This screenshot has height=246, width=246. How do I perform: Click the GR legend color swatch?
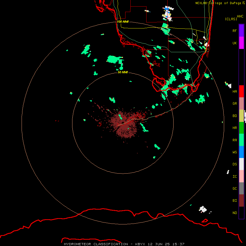pyautogui.click(x=241, y=104)
